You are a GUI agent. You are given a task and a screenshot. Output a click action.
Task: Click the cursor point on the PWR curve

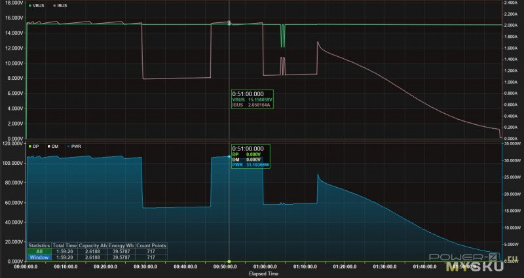(x=229, y=156)
